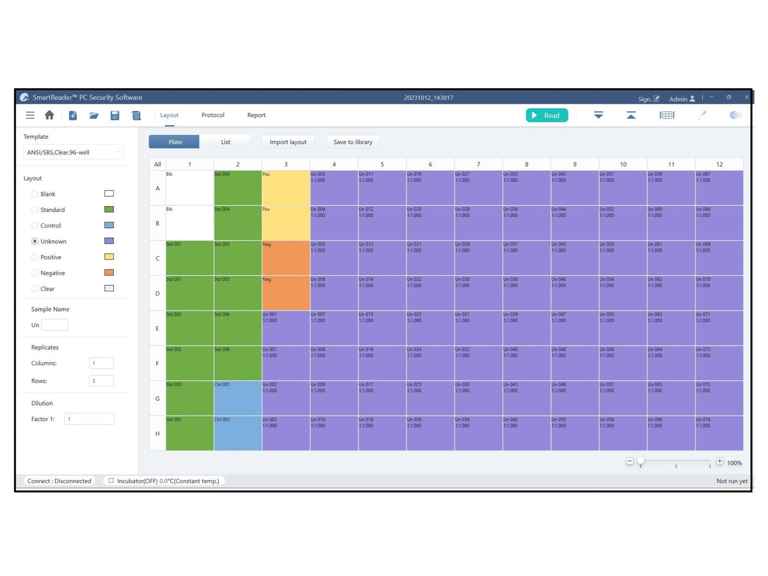The width and height of the screenshot is (768, 576).
Task: Select the Standard layout radio button
Action: click(x=35, y=210)
